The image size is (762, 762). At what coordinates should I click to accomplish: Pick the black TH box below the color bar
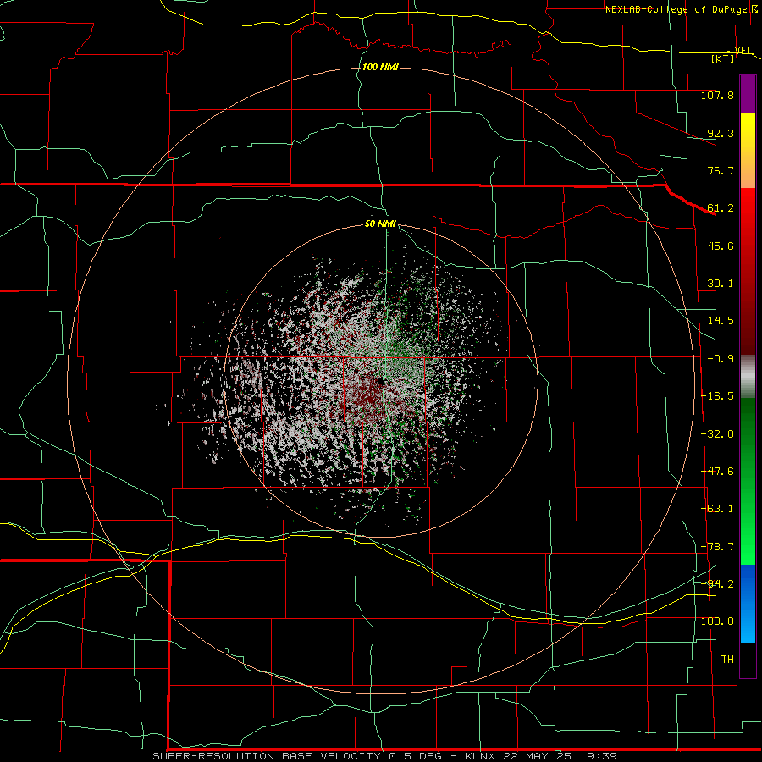click(x=748, y=660)
